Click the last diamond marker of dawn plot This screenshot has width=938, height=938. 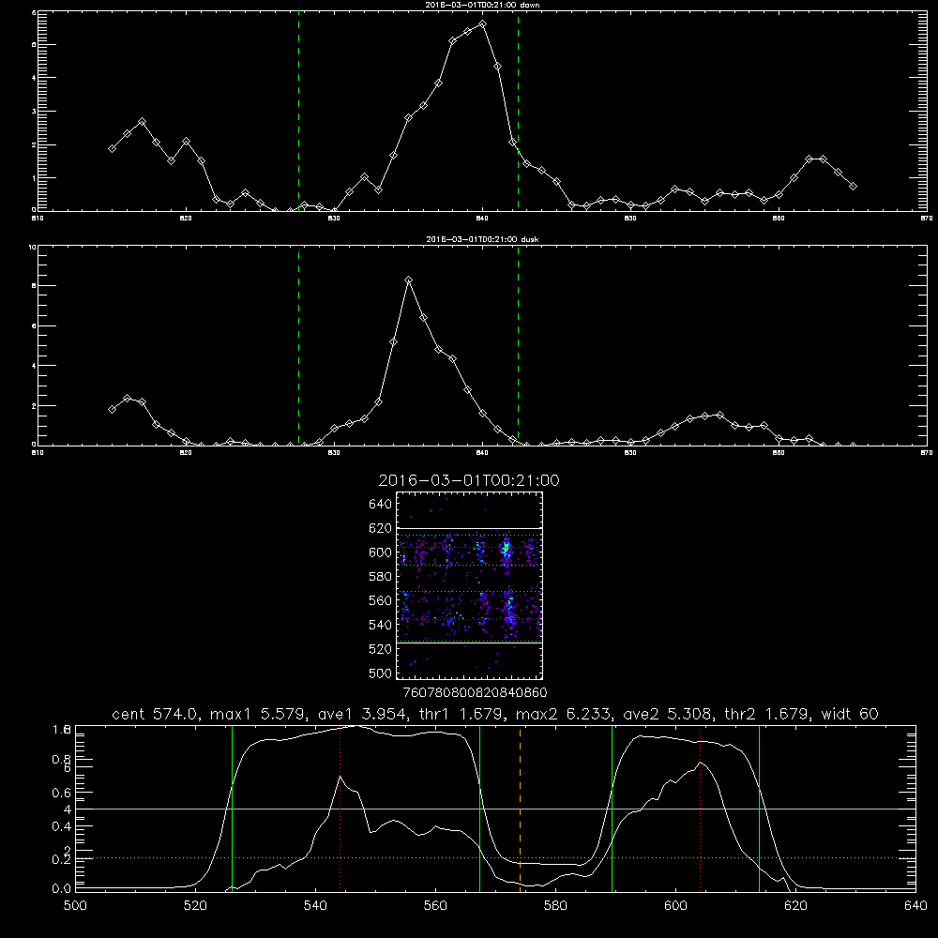[853, 187]
